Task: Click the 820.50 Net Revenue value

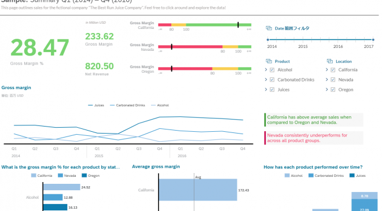Action: point(100,66)
